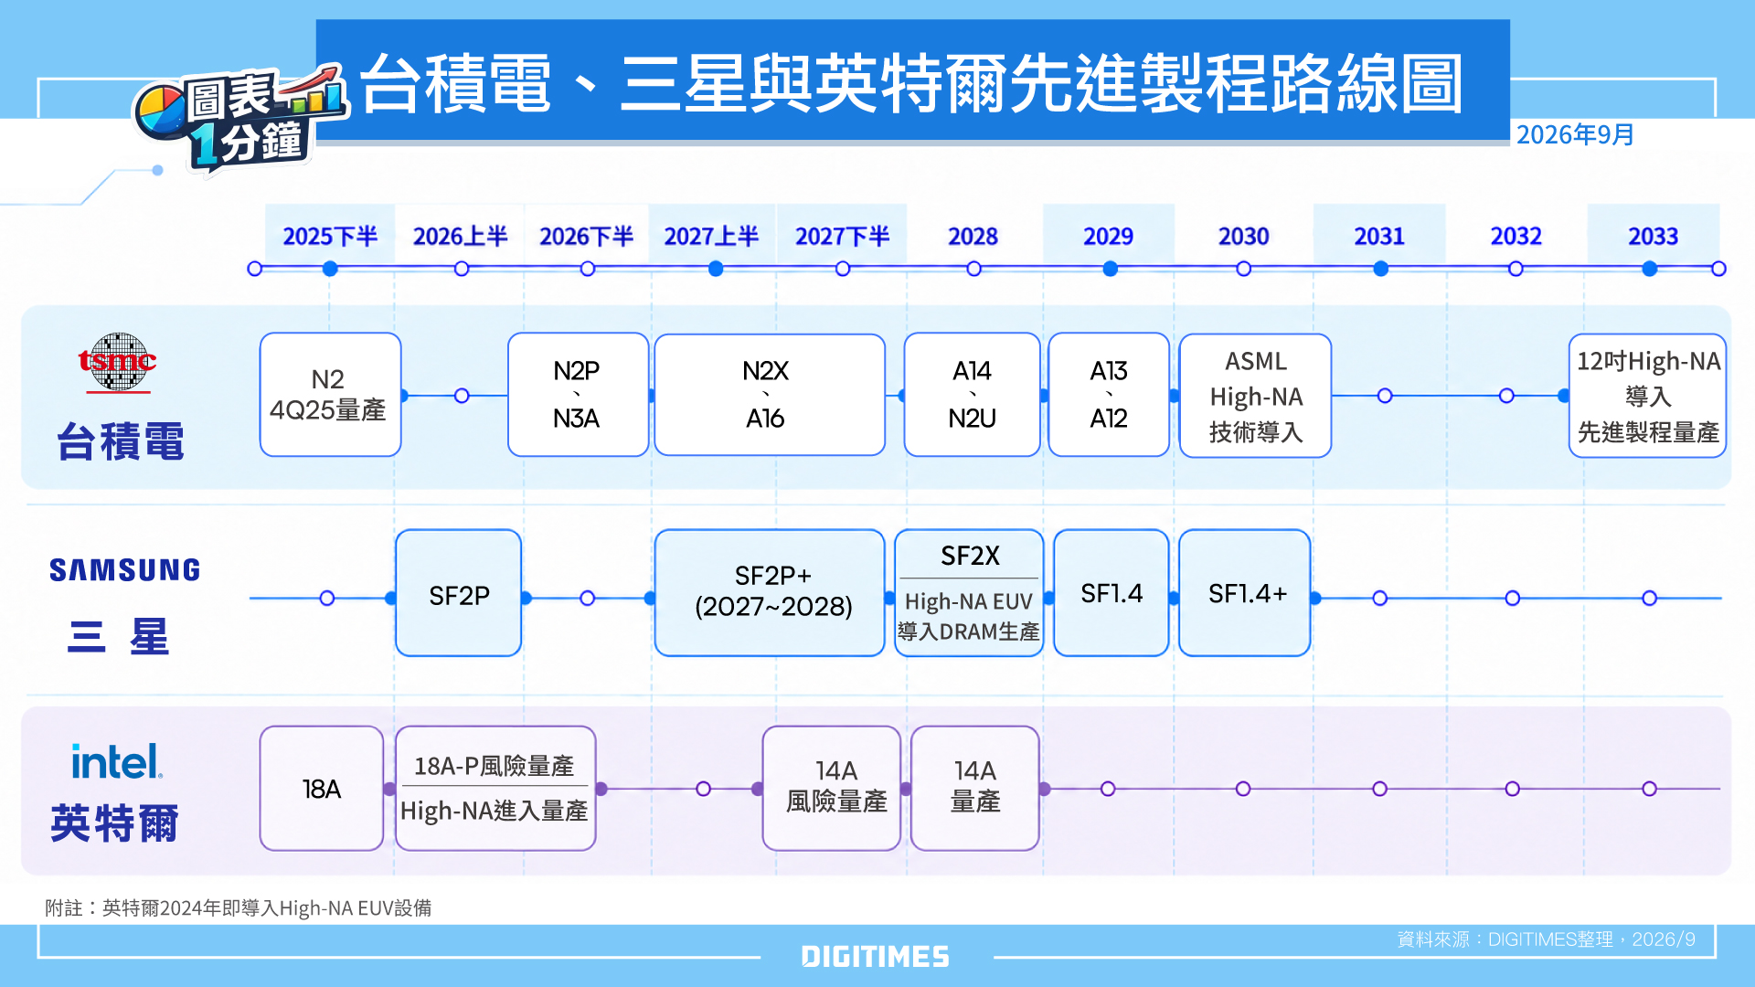The width and height of the screenshot is (1755, 987).
Task: Click the Samsung logo
Action: coord(125,570)
